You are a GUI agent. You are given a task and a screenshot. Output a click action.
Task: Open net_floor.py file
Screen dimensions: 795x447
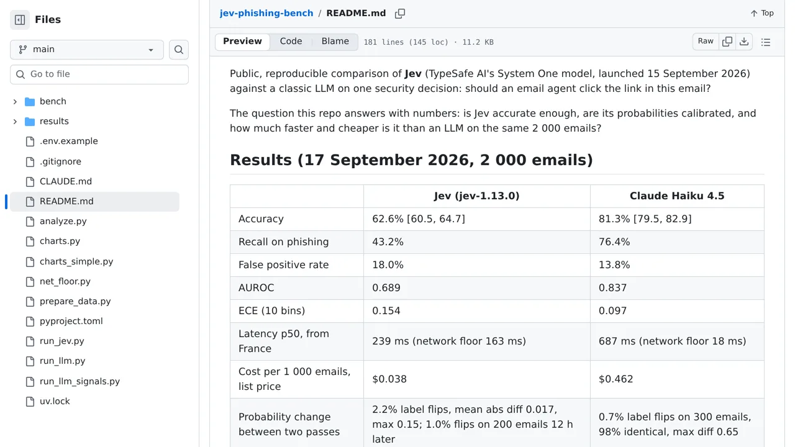65,281
